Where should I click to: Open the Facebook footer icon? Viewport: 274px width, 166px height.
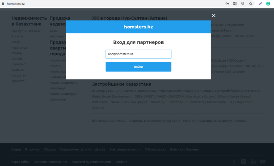point(234,162)
